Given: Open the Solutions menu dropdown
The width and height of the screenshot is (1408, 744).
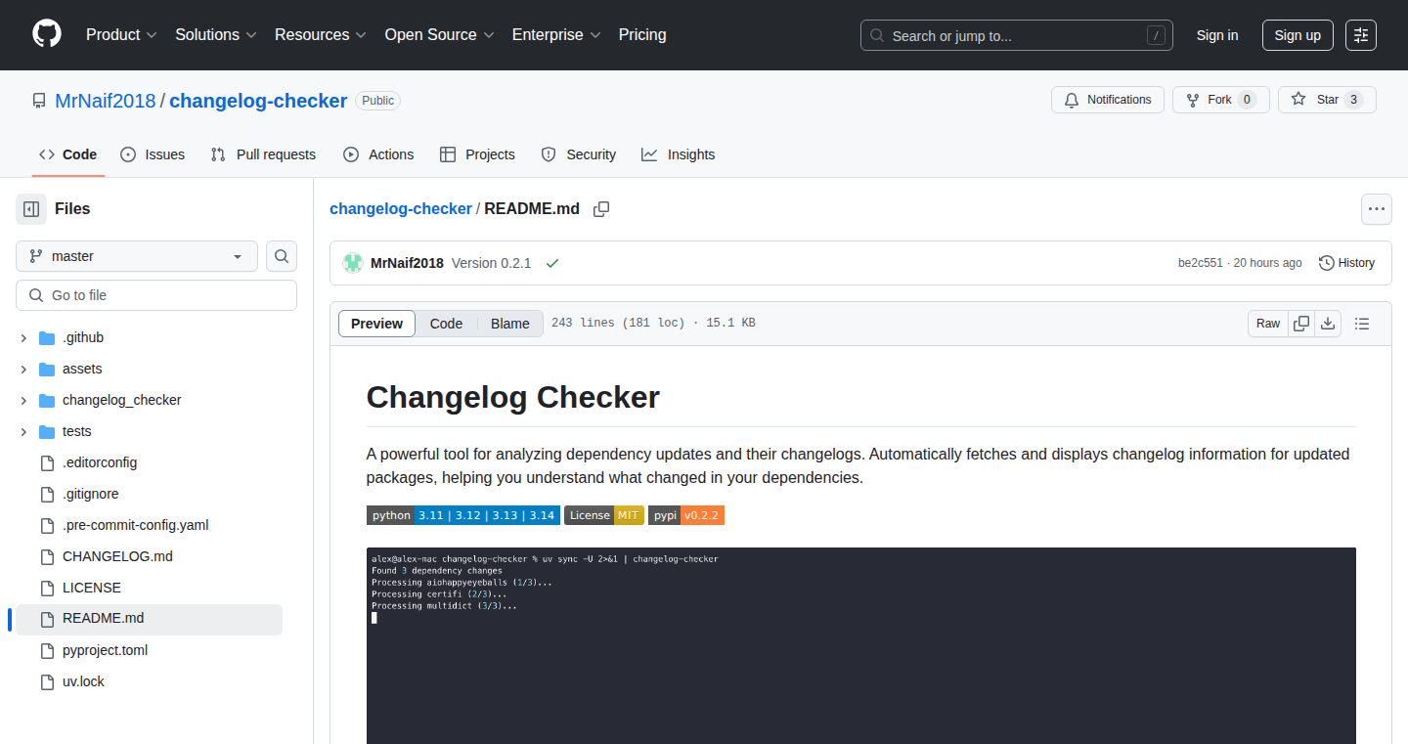Looking at the screenshot, I should pos(216,35).
